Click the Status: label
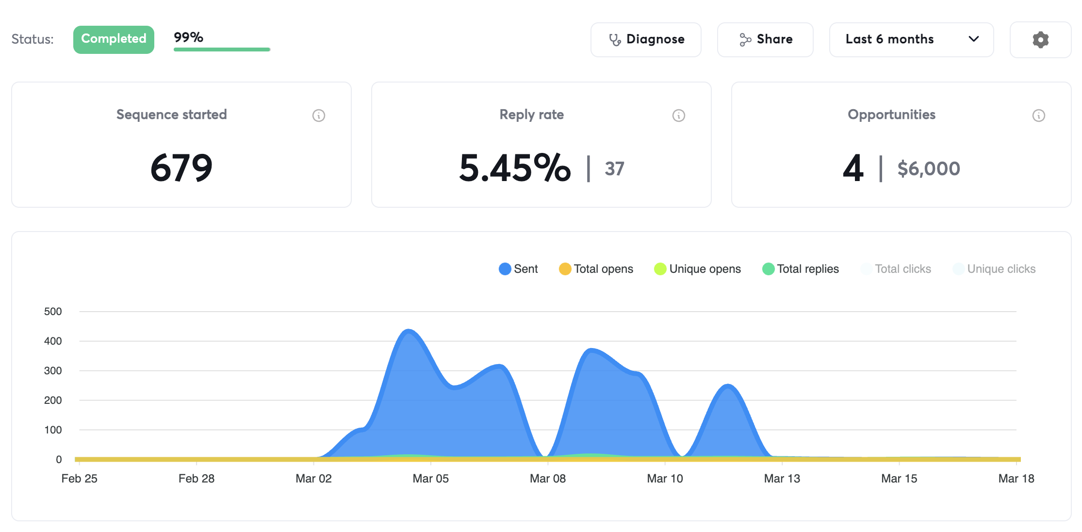Viewport: 1082px width, 532px height. click(33, 39)
